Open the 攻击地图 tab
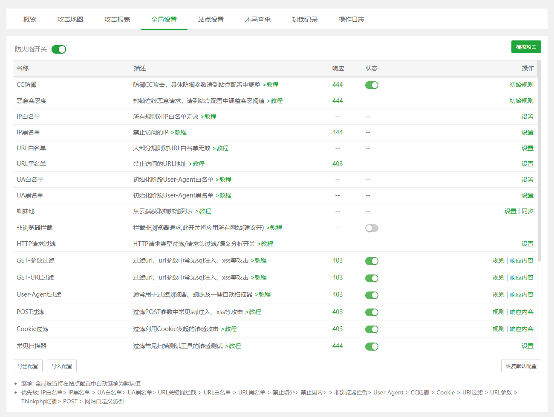 coord(70,20)
